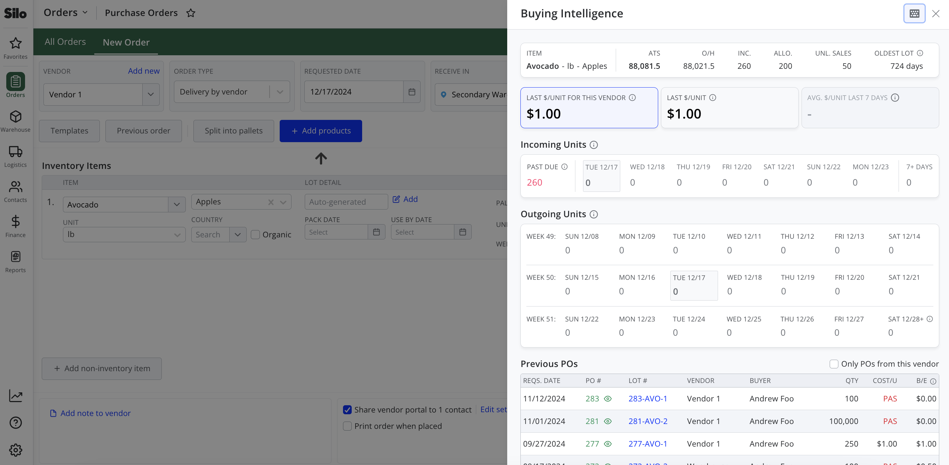Open calendar picker for Requested Date
The height and width of the screenshot is (465, 949).
[x=412, y=92]
